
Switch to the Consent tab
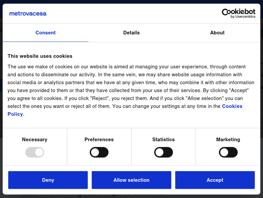(46, 33)
